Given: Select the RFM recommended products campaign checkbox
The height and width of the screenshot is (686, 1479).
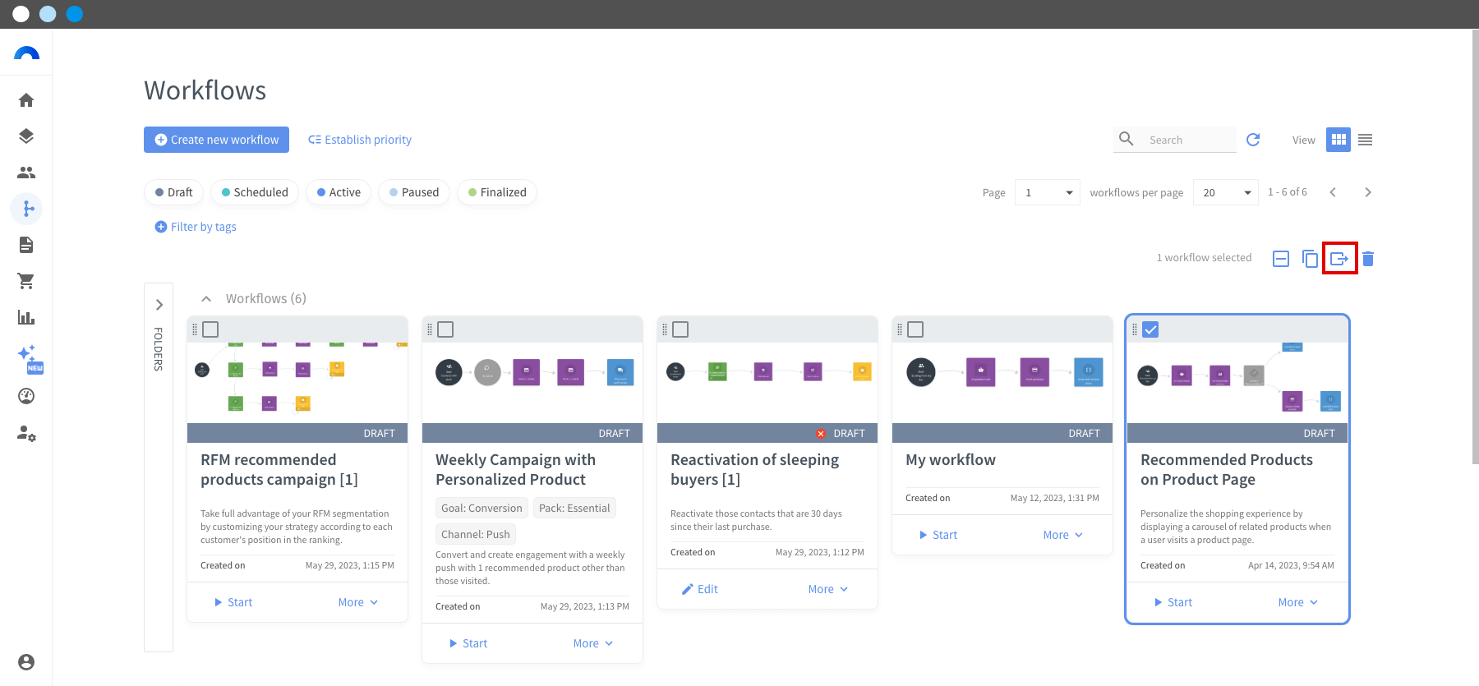Looking at the screenshot, I should point(211,329).
